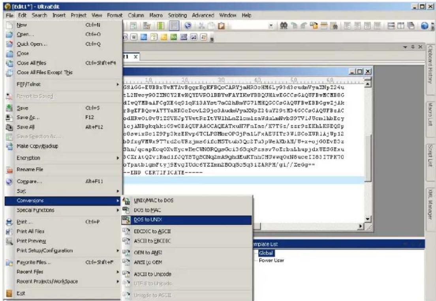
Task: Open the Edit menu in menu bar
Action: point(23,15)
